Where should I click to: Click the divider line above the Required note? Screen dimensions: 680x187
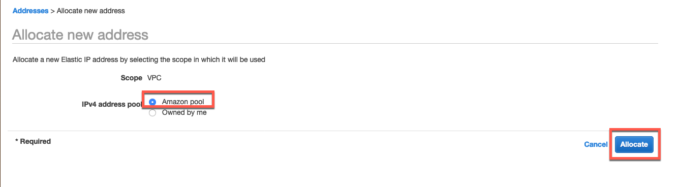click(x=335, y=131)
